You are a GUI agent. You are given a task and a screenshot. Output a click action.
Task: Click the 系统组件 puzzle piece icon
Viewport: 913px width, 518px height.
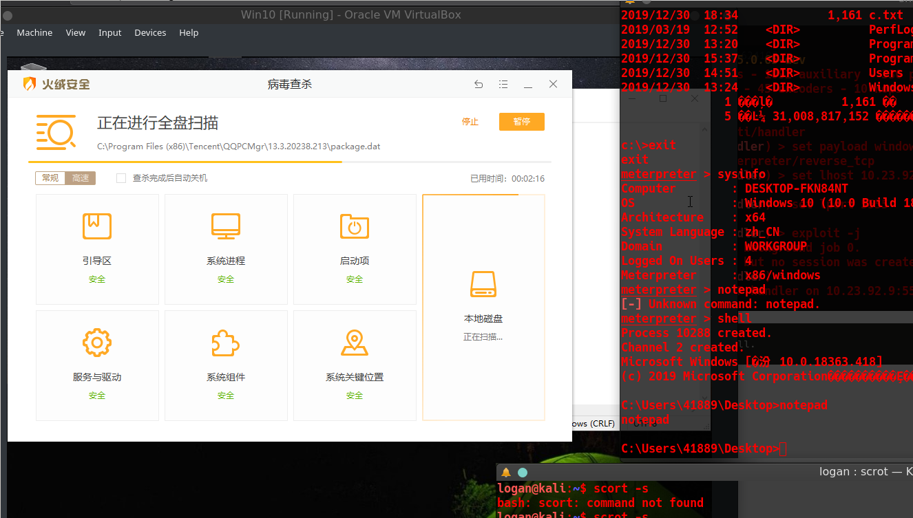pos(226,342)
